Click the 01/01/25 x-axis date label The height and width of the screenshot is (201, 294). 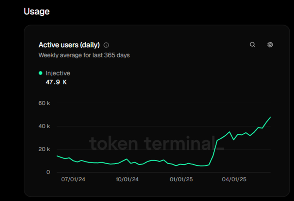(180, 179)
